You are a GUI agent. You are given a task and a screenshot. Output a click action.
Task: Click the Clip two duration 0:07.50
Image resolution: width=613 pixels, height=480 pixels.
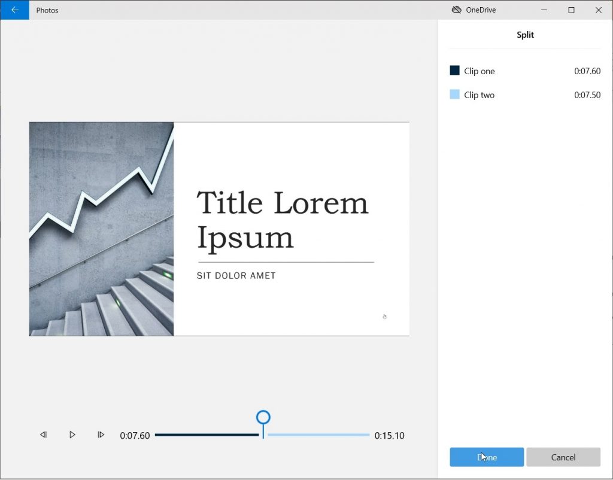point(587,95)
